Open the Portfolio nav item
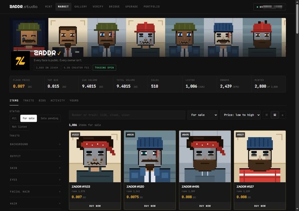Viewport: 299px width, 211px height. tap(152, 7)
